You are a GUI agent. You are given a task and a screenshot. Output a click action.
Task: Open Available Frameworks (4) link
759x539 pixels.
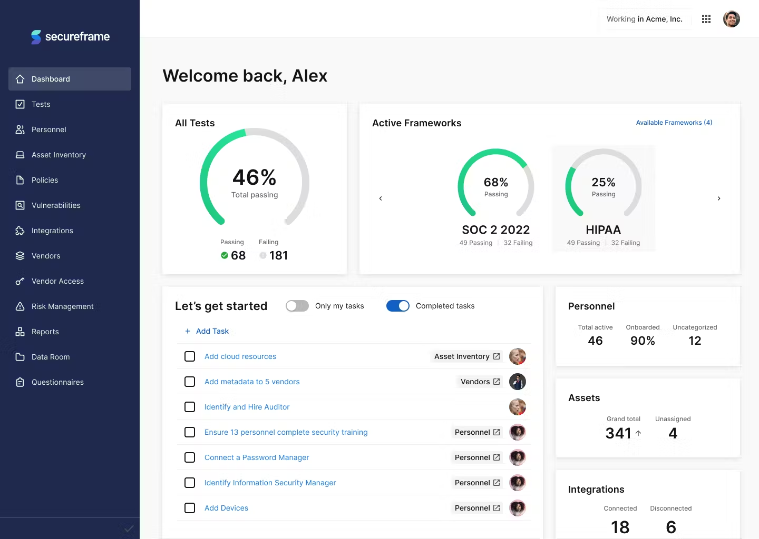pos(674,122)
